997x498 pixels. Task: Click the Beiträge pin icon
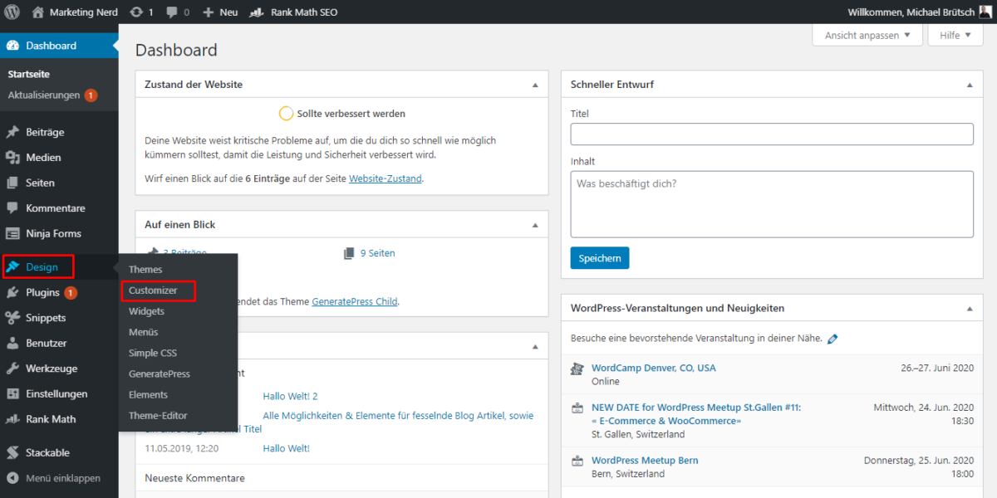(12, 132)
